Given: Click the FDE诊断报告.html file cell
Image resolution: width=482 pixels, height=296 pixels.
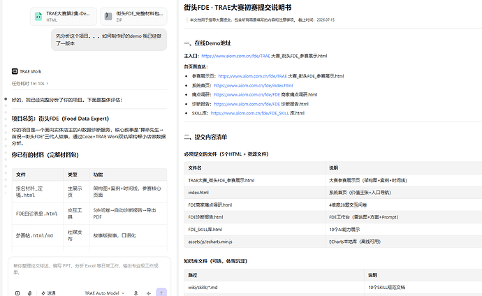Looking at the screenshot, I should [254, 217].
